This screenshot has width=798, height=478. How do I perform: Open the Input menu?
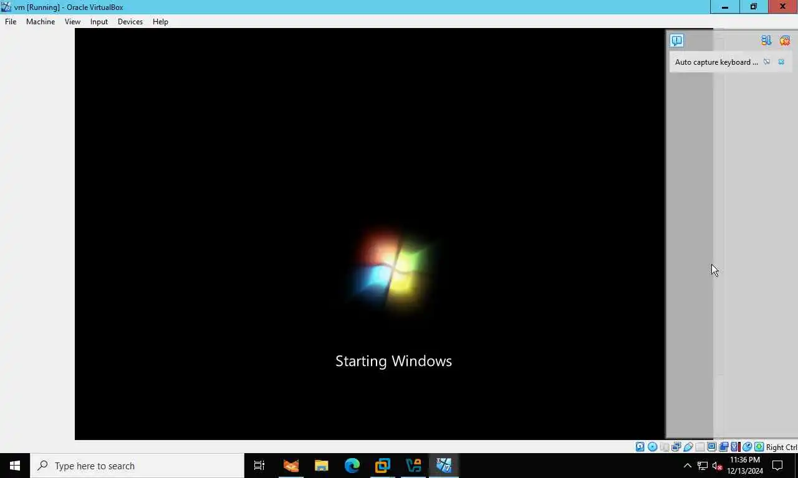[x=99, y=21]
